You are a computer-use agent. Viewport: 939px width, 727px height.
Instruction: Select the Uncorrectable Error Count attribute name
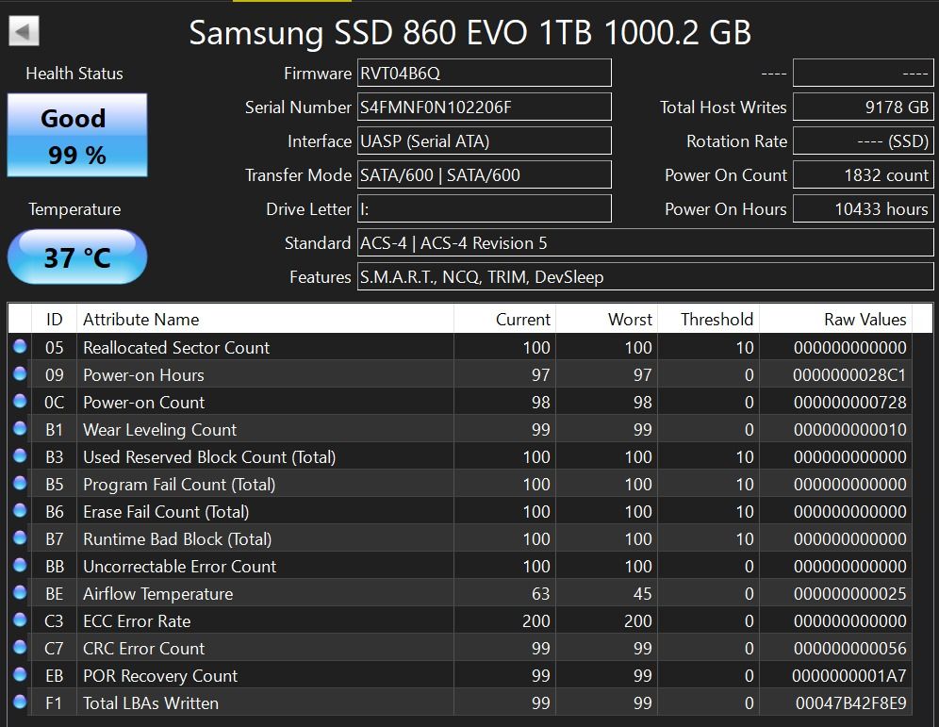click(x=180, y=567)
